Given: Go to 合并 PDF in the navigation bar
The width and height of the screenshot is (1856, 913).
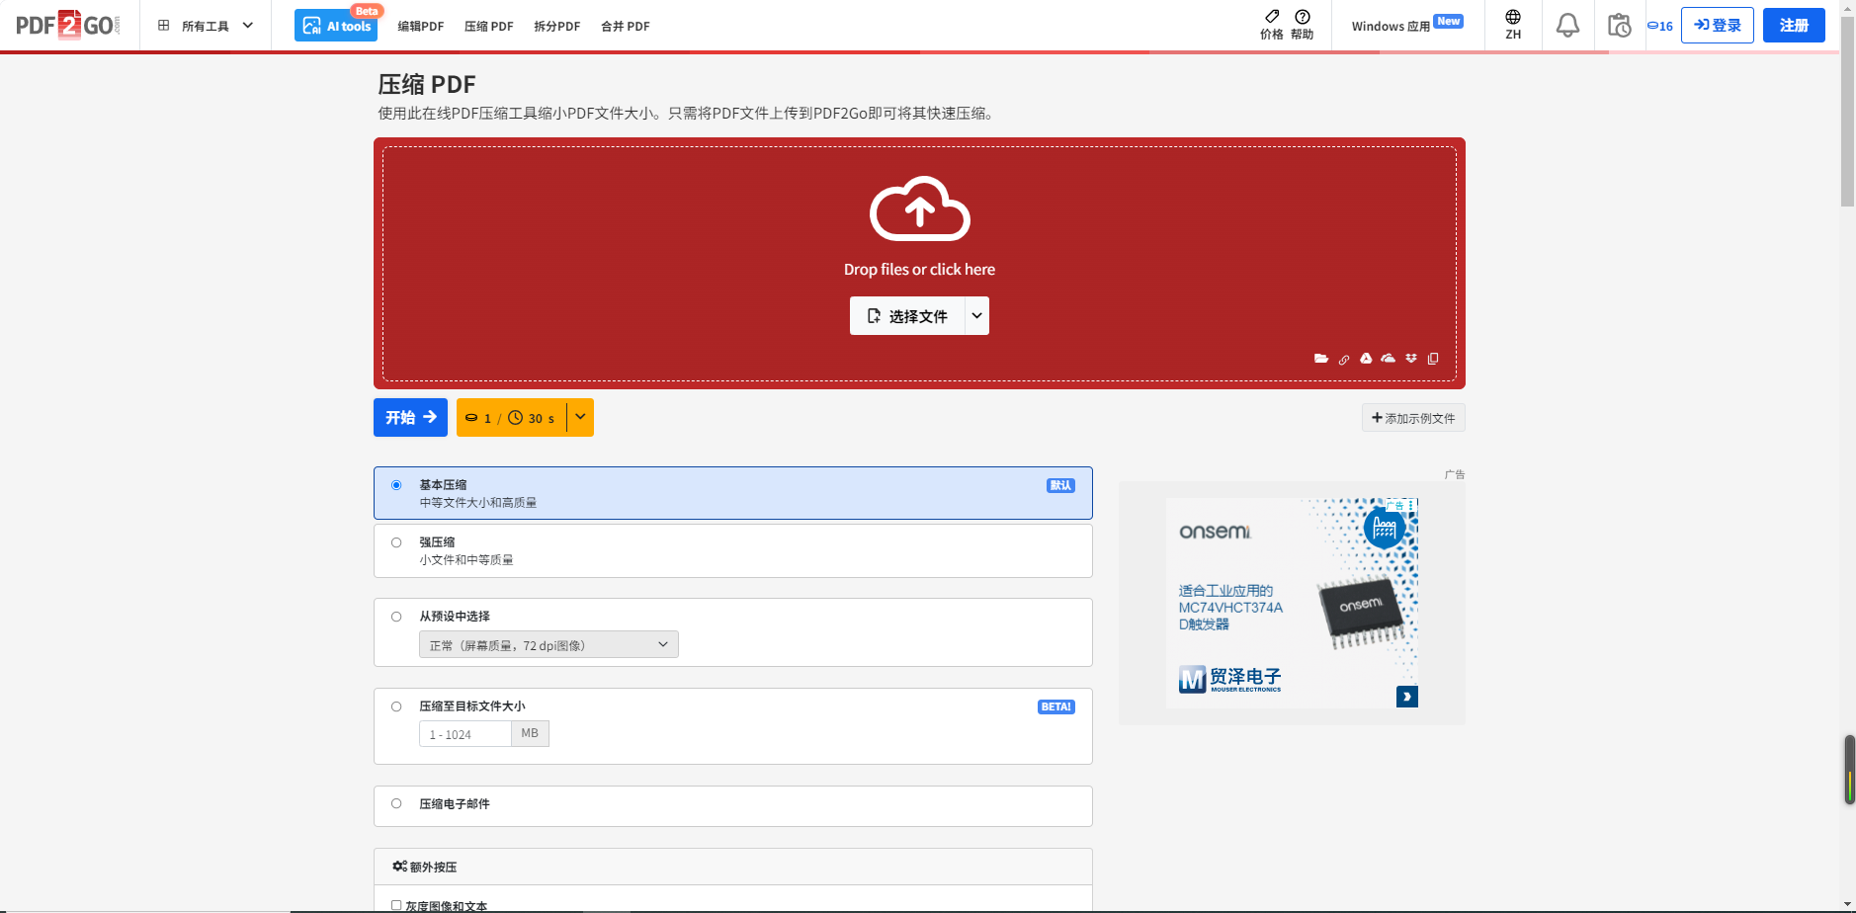Looking at the screenshot, I should pos(625,27).
